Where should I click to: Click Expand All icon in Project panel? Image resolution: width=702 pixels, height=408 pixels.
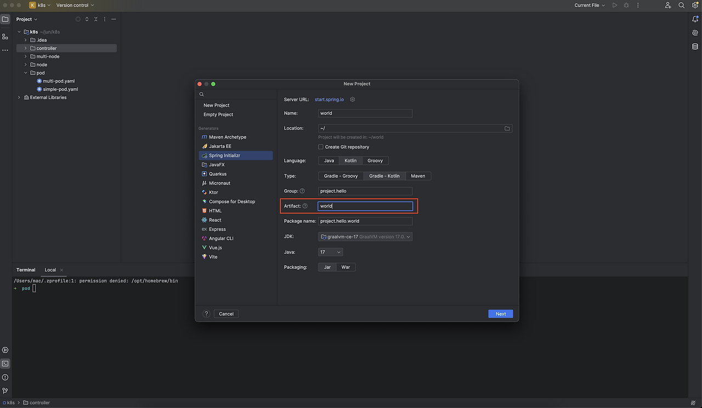click(87, 19)
